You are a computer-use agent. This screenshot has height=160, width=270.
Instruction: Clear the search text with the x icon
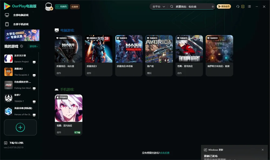click(213, 6)
